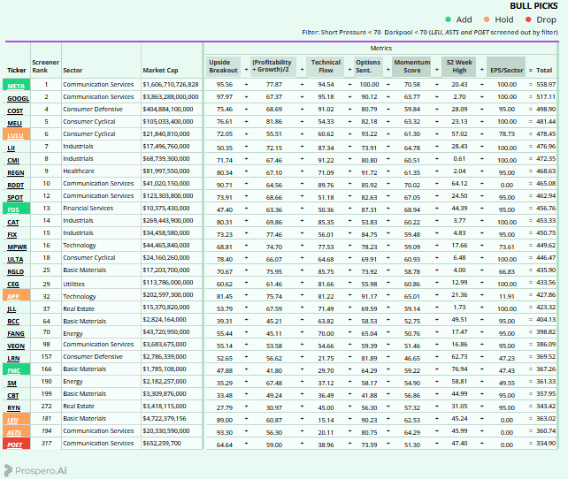Open the LULU ticker link
This screenshot has width=568, height=479.
point(15,136)
